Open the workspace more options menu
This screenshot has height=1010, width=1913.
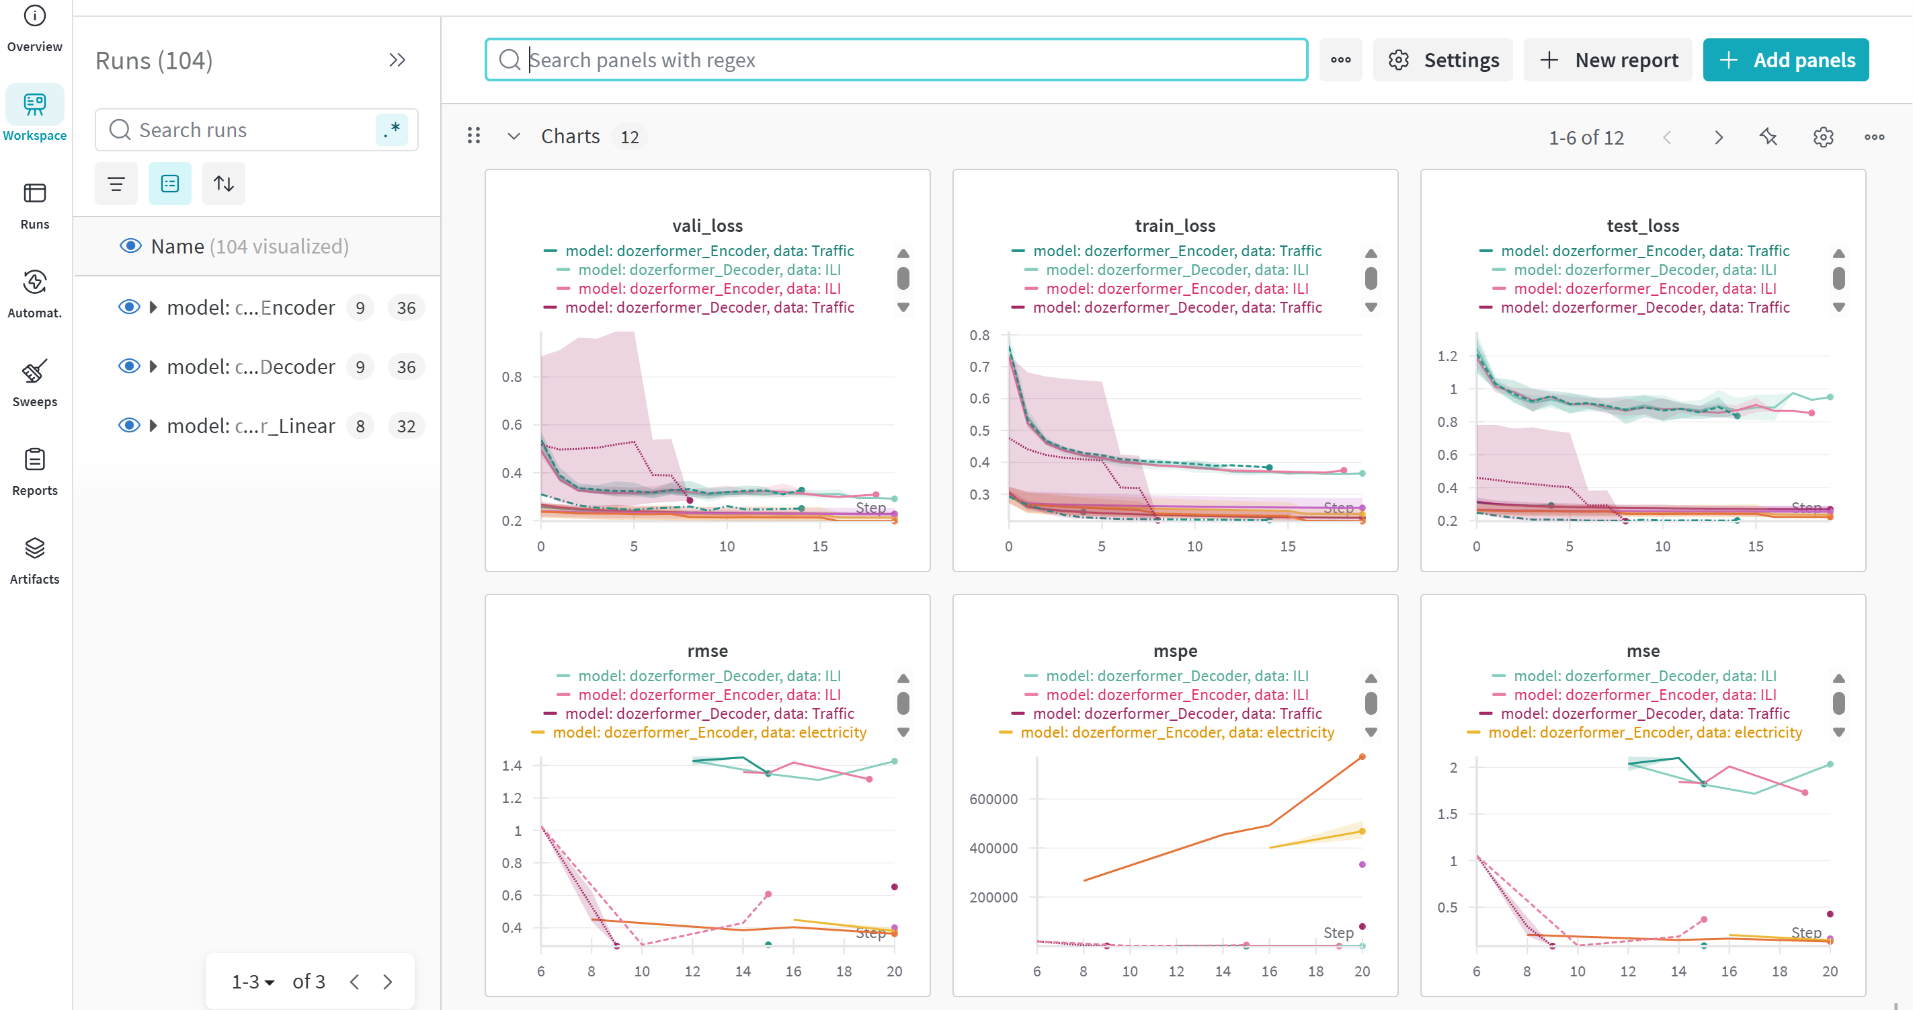click(1340, 60)
